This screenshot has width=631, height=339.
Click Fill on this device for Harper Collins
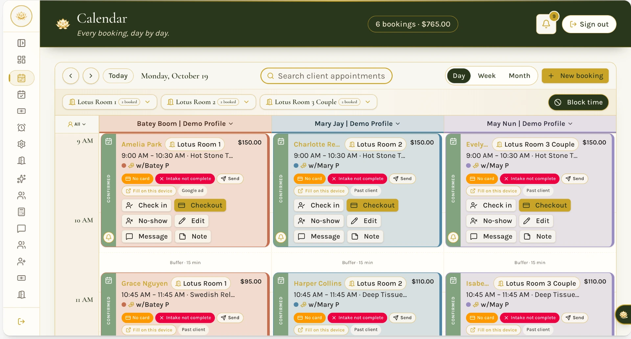tap(321, 330)
